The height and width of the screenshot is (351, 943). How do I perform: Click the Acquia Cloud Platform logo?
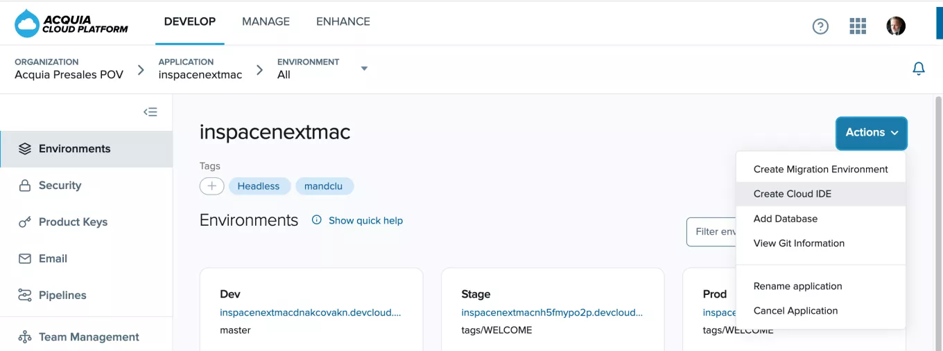71,24
